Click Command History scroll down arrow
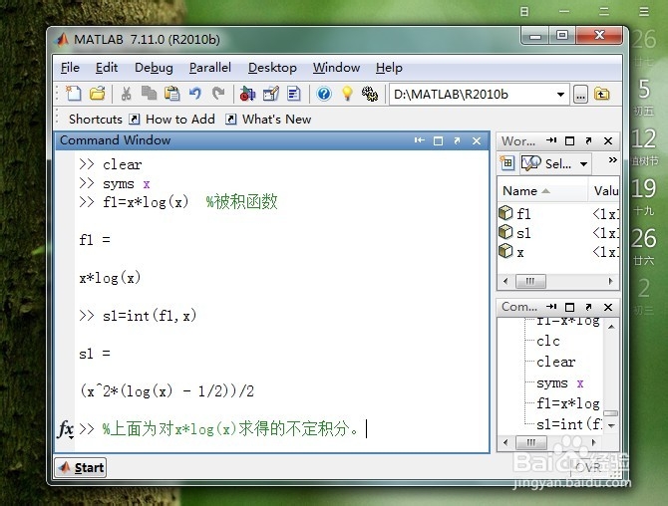 pos(611,425)
